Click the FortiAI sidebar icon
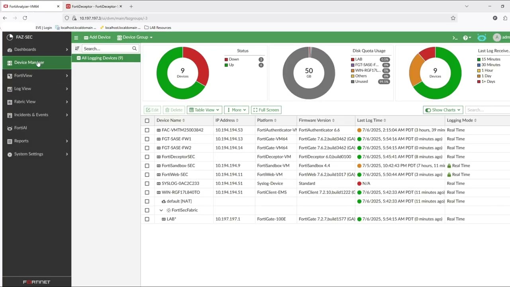Screen dimensions: 510x287 click(10, 128)
